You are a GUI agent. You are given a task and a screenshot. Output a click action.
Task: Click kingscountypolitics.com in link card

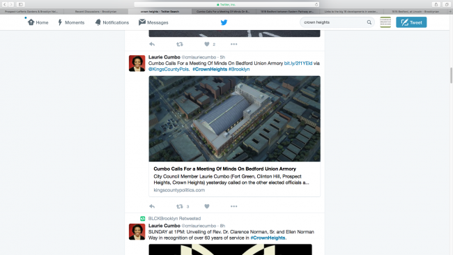point(179,190)
